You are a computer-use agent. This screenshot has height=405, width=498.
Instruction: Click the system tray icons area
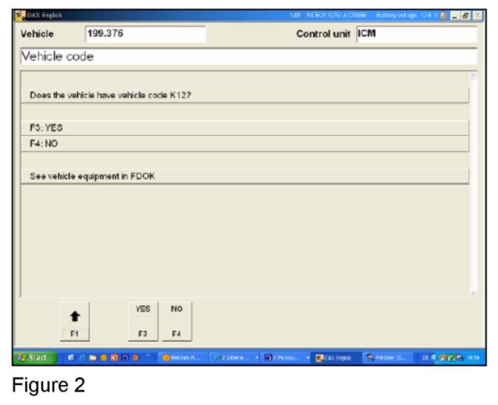click(x=449, y=358)
